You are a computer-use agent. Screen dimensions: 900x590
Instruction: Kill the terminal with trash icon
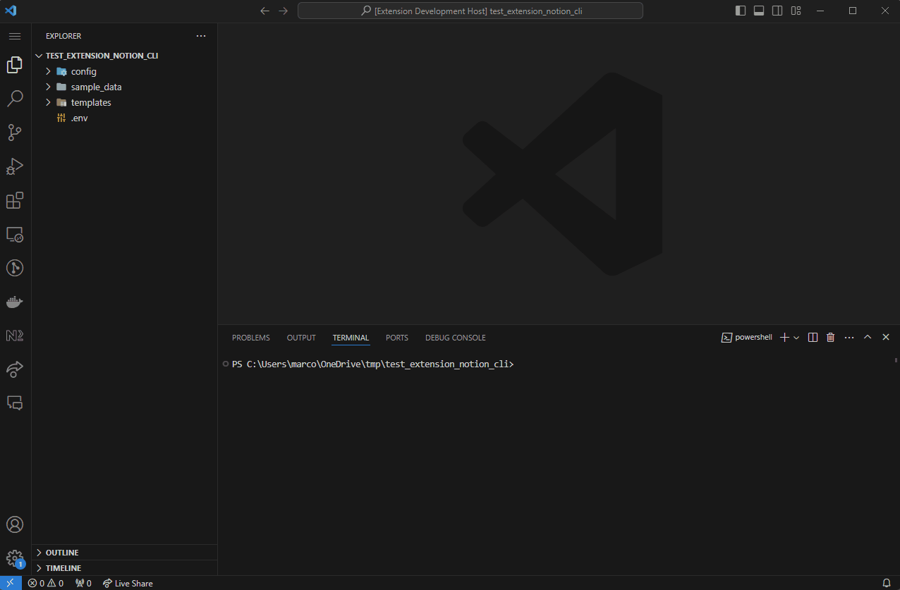(x=831, y=338)
